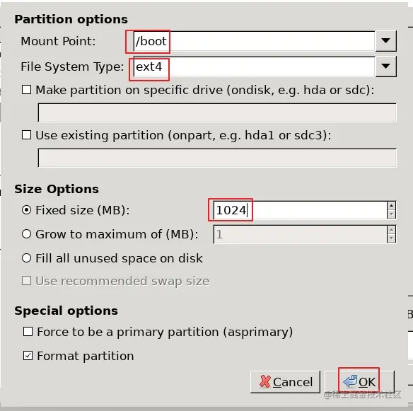Click the Fixed size value field

click(x=301, y=210)
